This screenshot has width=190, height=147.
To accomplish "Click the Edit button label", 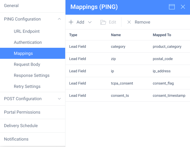I will coord(113,22).
